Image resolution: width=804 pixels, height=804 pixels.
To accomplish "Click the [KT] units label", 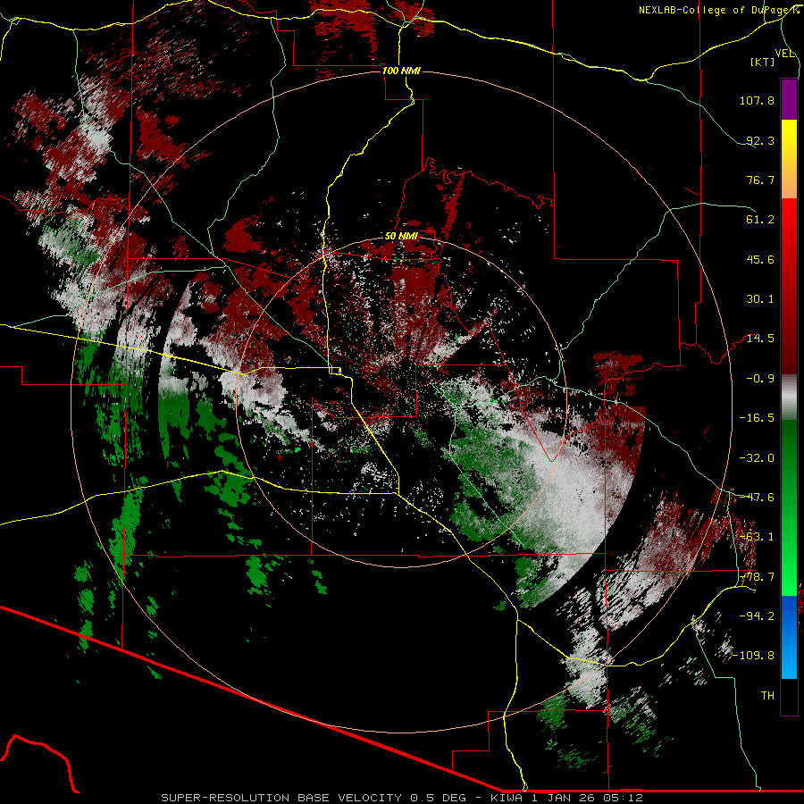I will [x=762, y=62].
